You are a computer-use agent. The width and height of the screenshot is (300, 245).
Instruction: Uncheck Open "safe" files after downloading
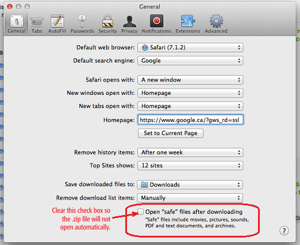pos(140,212)
